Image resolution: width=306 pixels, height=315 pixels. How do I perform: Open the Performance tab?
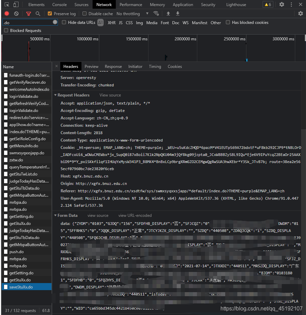coord(131,5)
